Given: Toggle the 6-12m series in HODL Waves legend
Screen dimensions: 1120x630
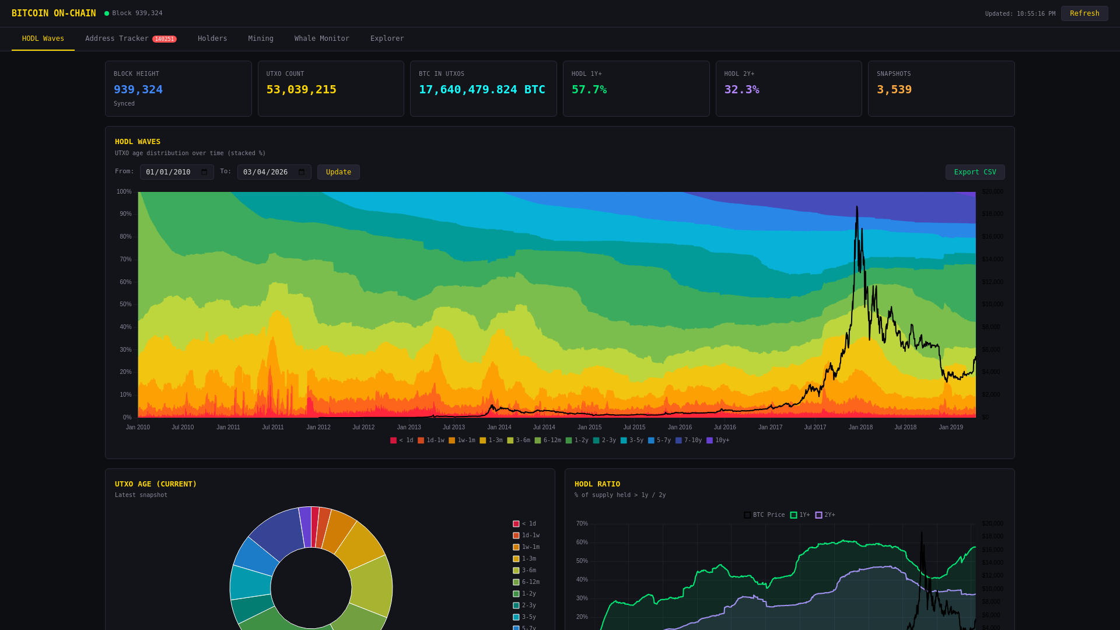Looking at the screenshot, I should [x=538, y=440].
